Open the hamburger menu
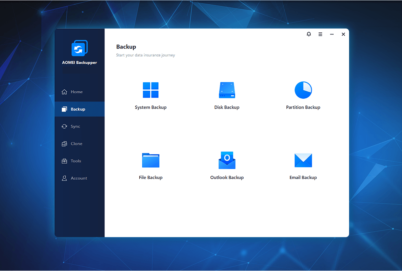402x271 pixels. (320, 34)
